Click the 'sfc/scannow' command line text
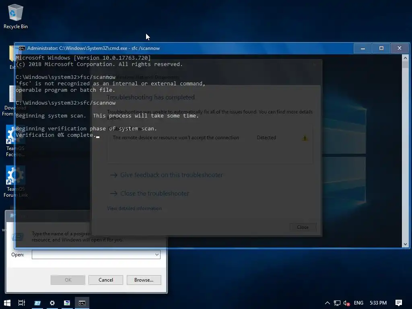Viewport: 412px width, 309px height. 98,103
